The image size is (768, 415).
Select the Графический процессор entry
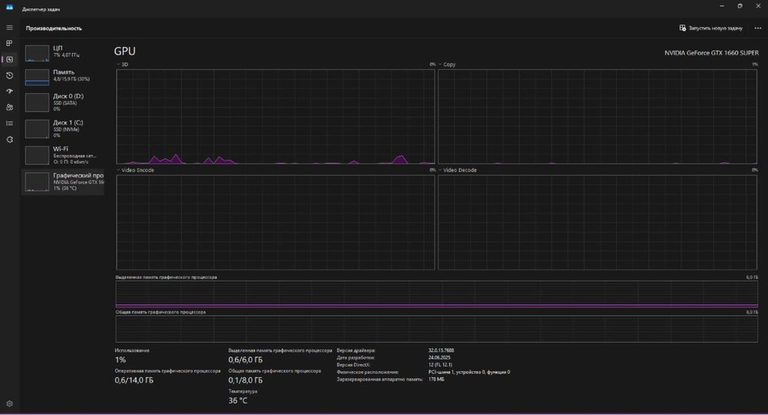click(63, 182)
